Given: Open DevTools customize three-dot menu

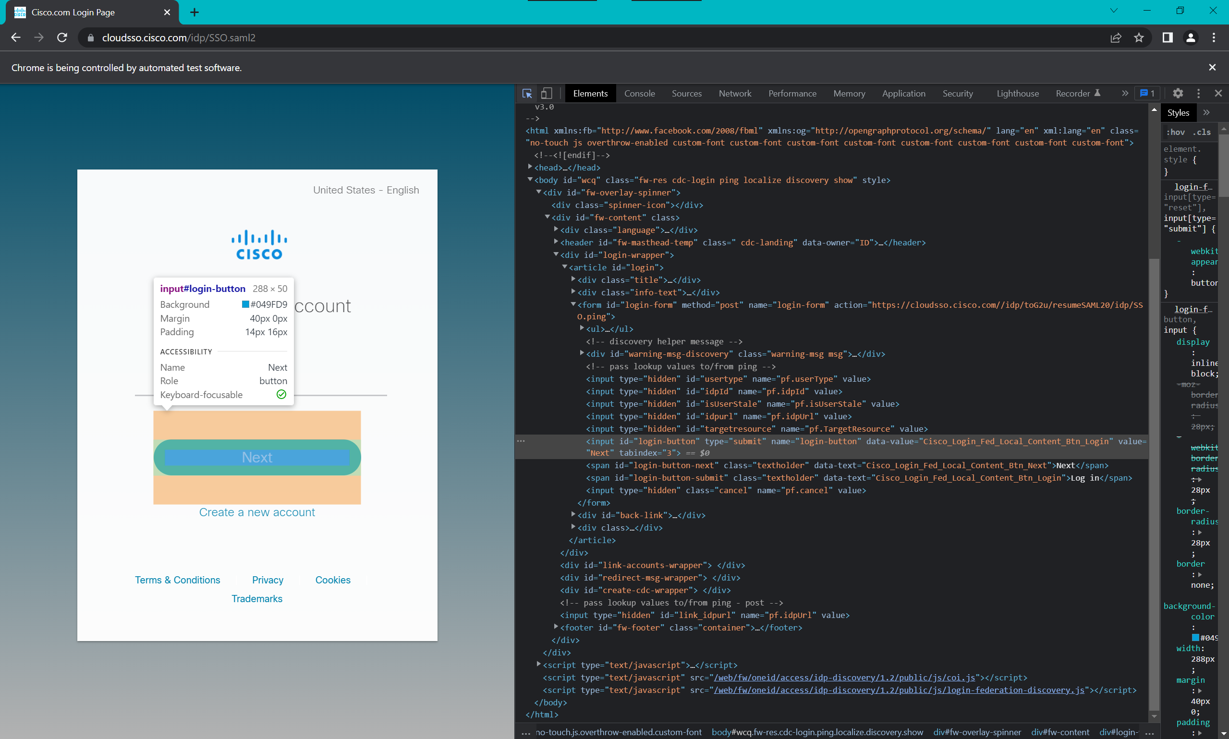Looking at the screenshot, I should click(x=1199, y=93).
